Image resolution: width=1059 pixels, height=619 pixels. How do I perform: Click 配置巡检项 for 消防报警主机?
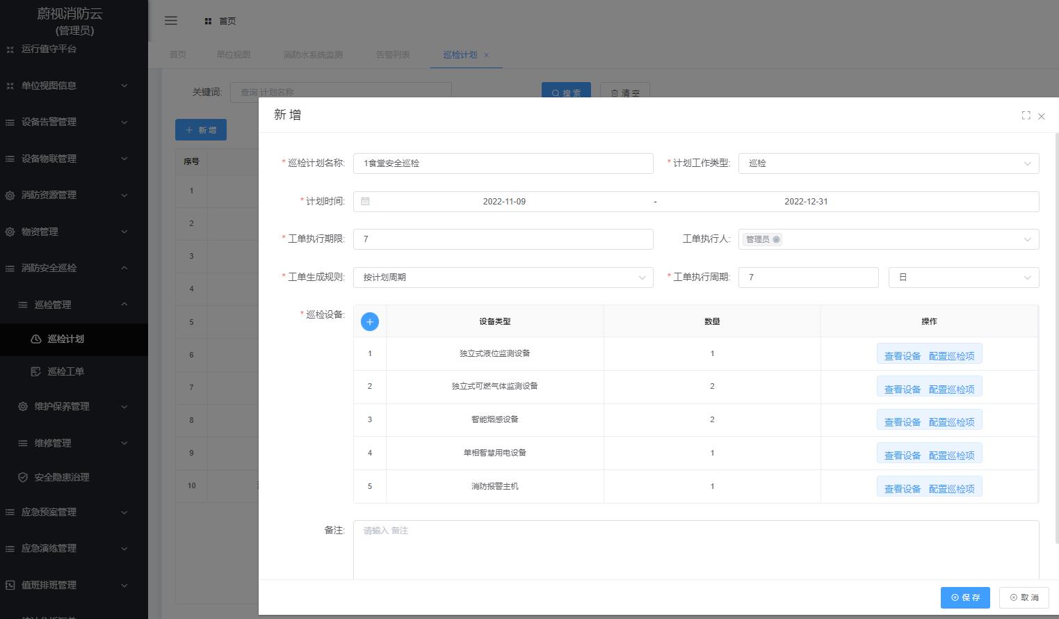[x=951, y=489]
